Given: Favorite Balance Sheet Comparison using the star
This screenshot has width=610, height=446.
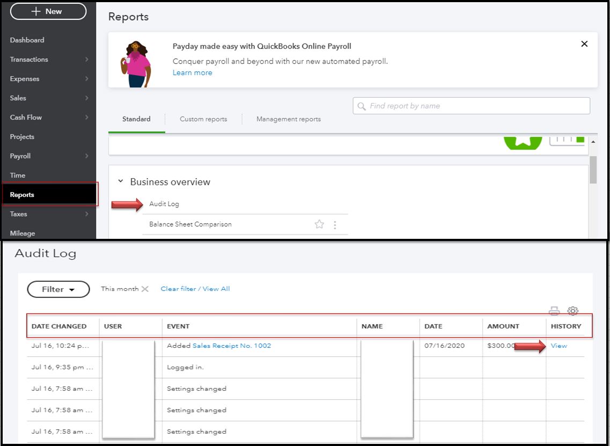Looking at the screenshot, I should [319, 225].
